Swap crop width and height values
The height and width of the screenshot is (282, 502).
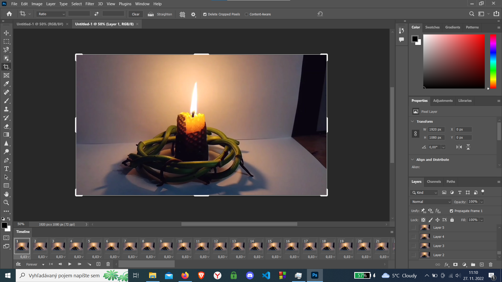point(96,14)
